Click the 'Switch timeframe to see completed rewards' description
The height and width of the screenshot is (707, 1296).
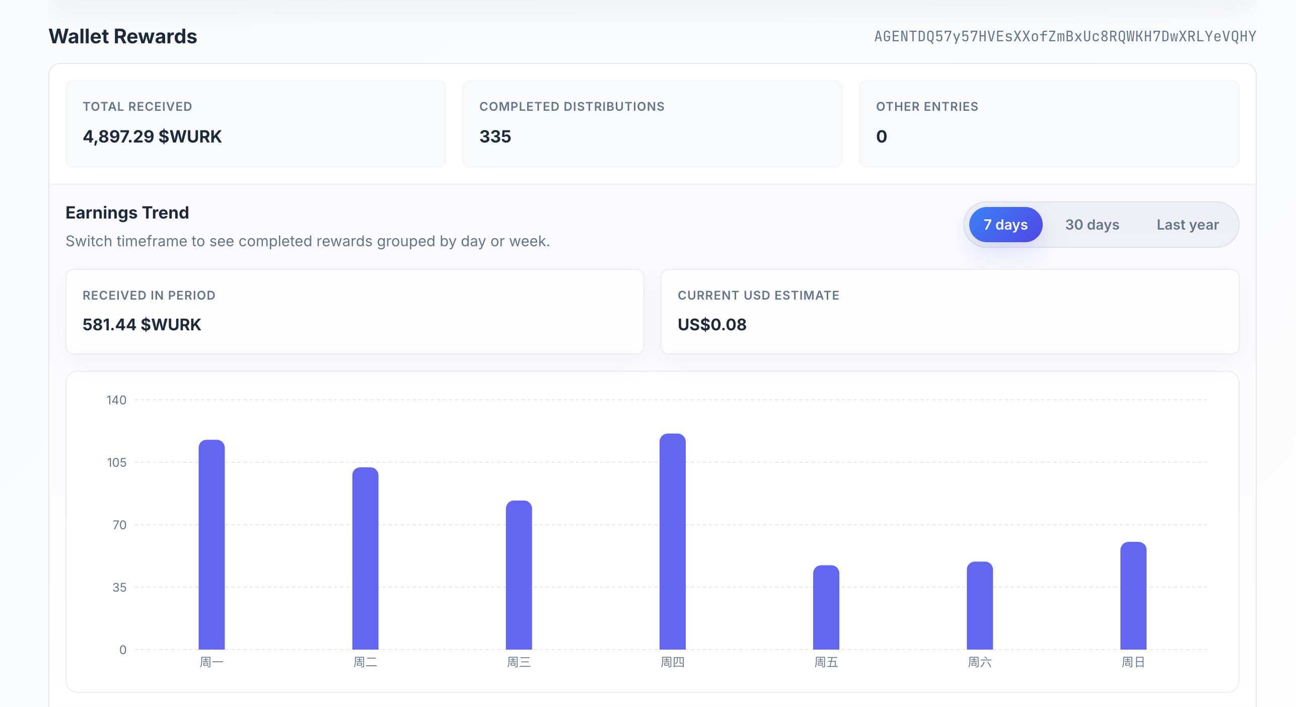click(x=308, y=241)
